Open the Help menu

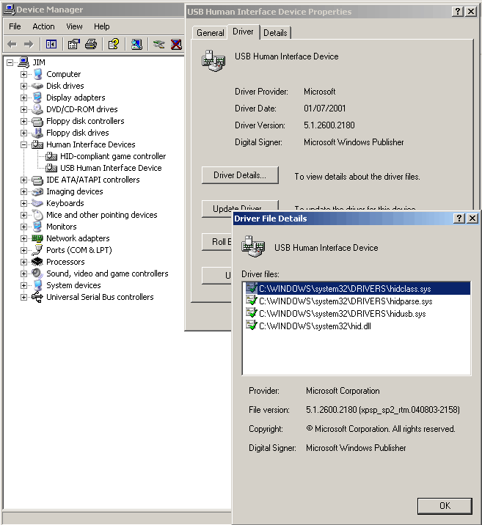tap(101, 26)
